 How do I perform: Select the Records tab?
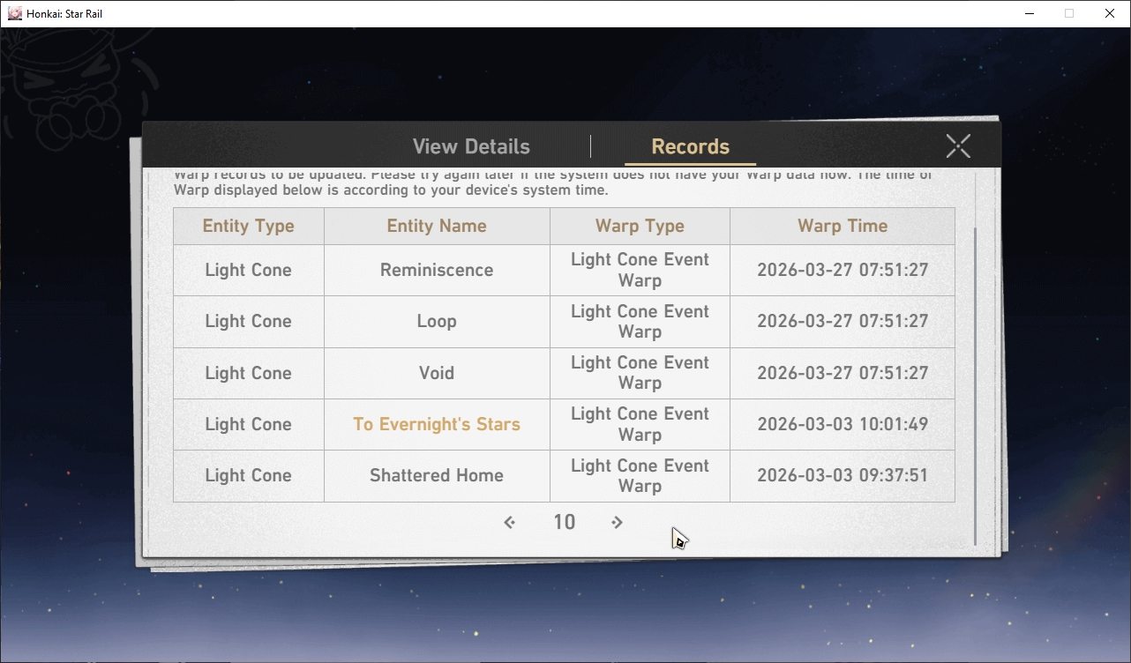point(690,146)
